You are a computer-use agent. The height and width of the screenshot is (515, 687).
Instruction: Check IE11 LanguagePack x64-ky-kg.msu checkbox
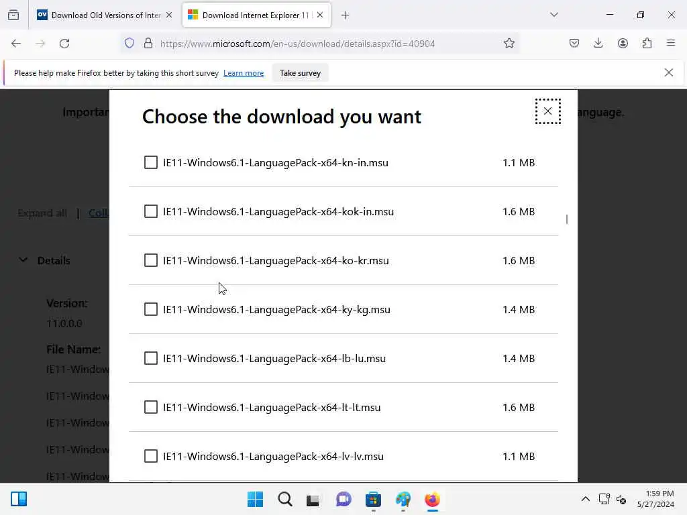point(151,310)
